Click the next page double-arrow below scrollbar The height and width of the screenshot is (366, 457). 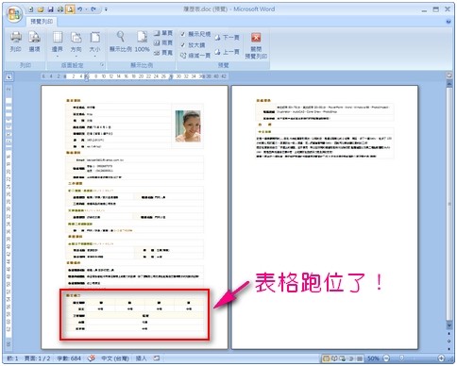coord(449,348)
